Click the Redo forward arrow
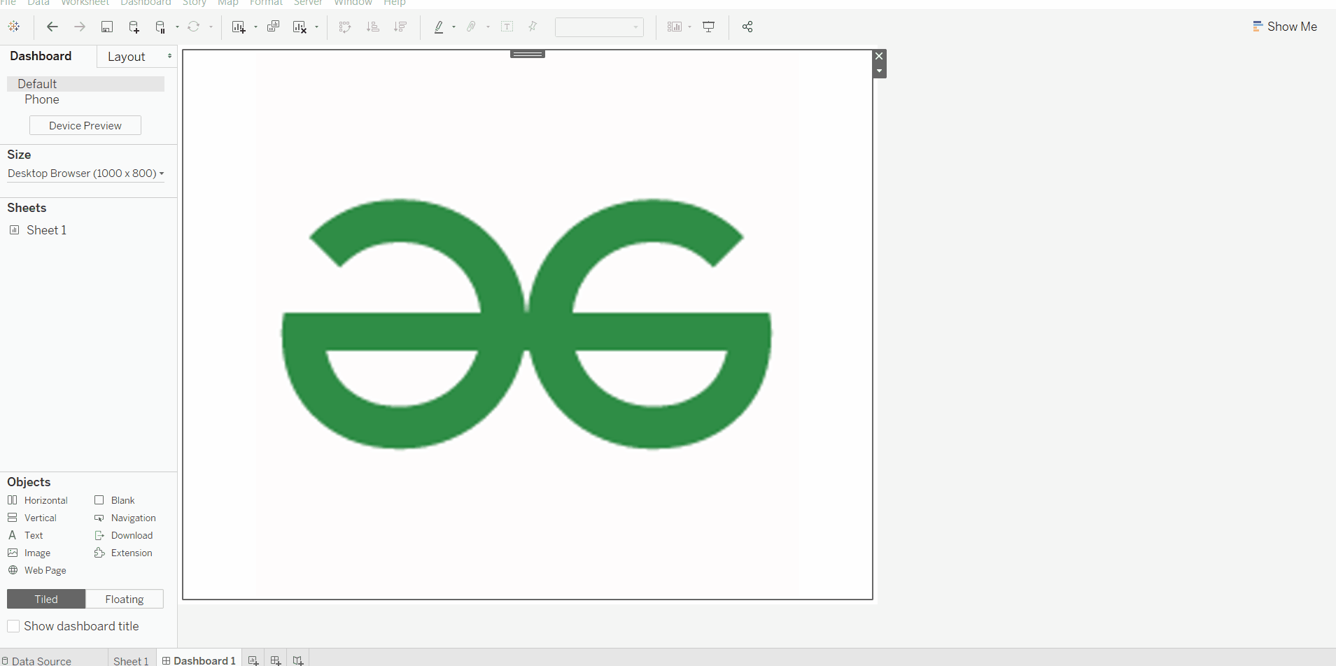The width and height of the screenshot is (1336, 666). click(80, 27)
